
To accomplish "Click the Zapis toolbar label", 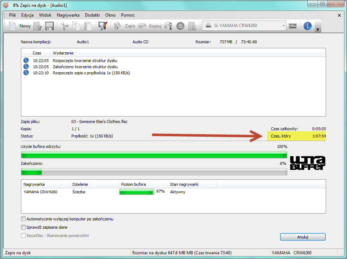I will pyautogui.click(x=130, y=26).
